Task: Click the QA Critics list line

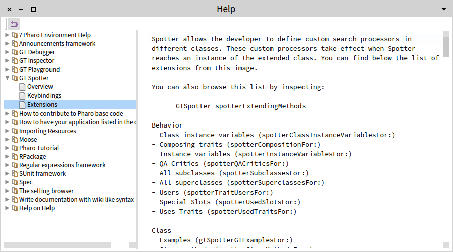Action: [x=220, y=163]
